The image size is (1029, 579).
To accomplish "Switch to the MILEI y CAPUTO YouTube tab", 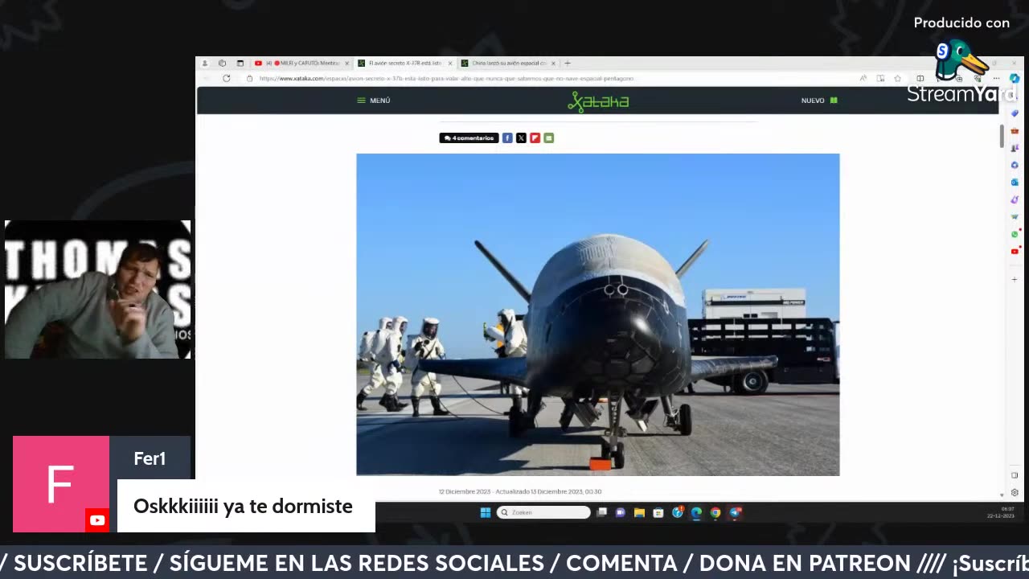I will point(303,63).
